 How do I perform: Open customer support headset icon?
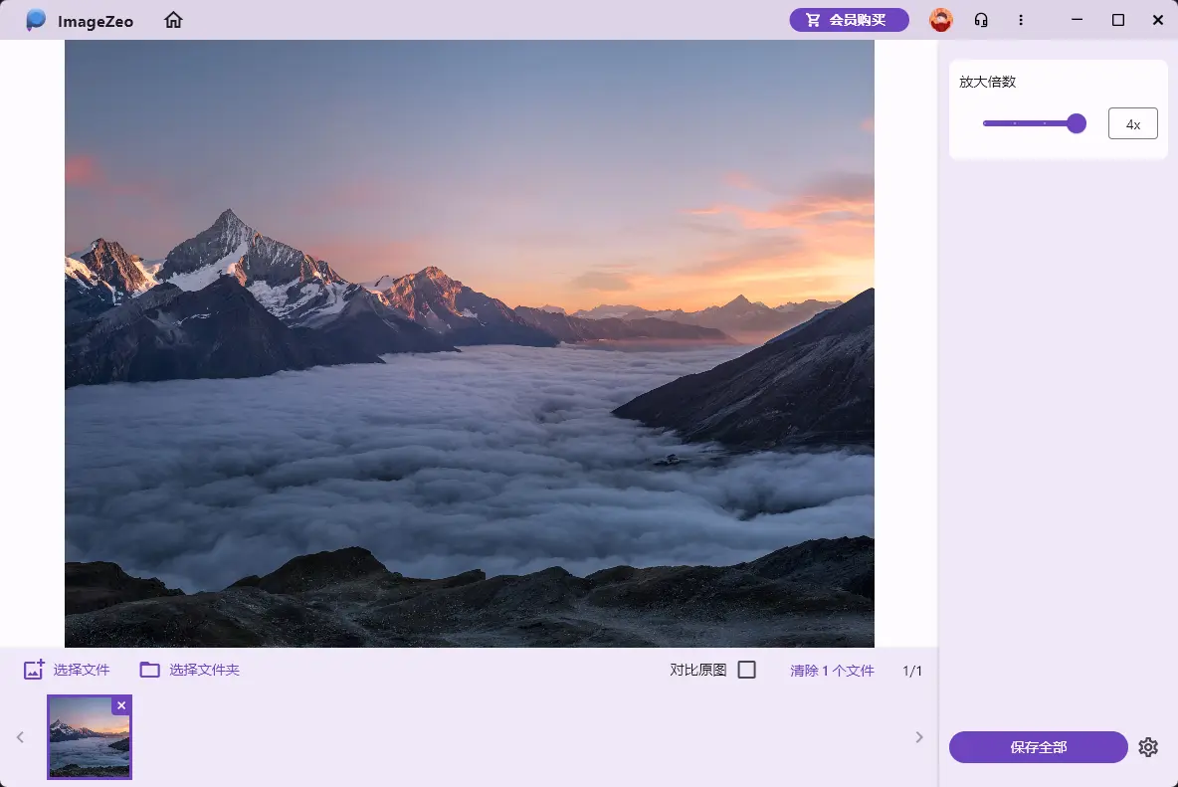pos(981,20)
